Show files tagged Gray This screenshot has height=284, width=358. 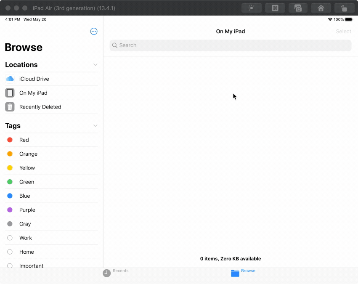click(51, 224)
